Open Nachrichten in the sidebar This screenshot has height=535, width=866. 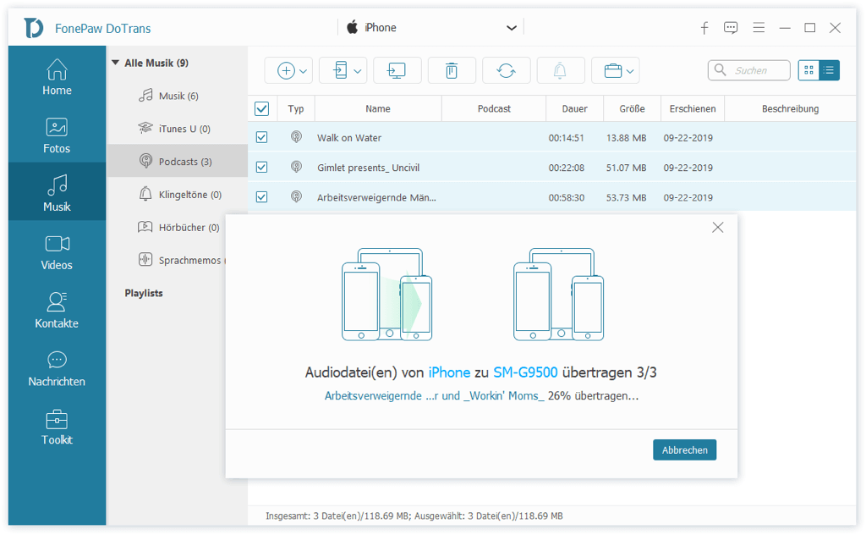(x=57, y=368)
